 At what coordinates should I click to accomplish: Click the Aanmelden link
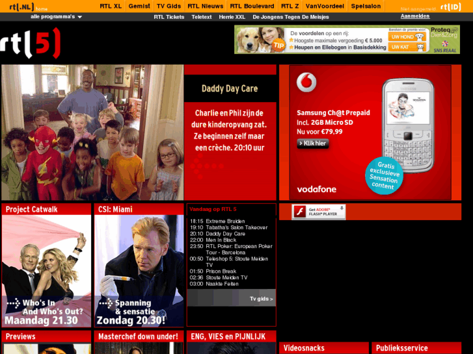click(x=415, y=16)
